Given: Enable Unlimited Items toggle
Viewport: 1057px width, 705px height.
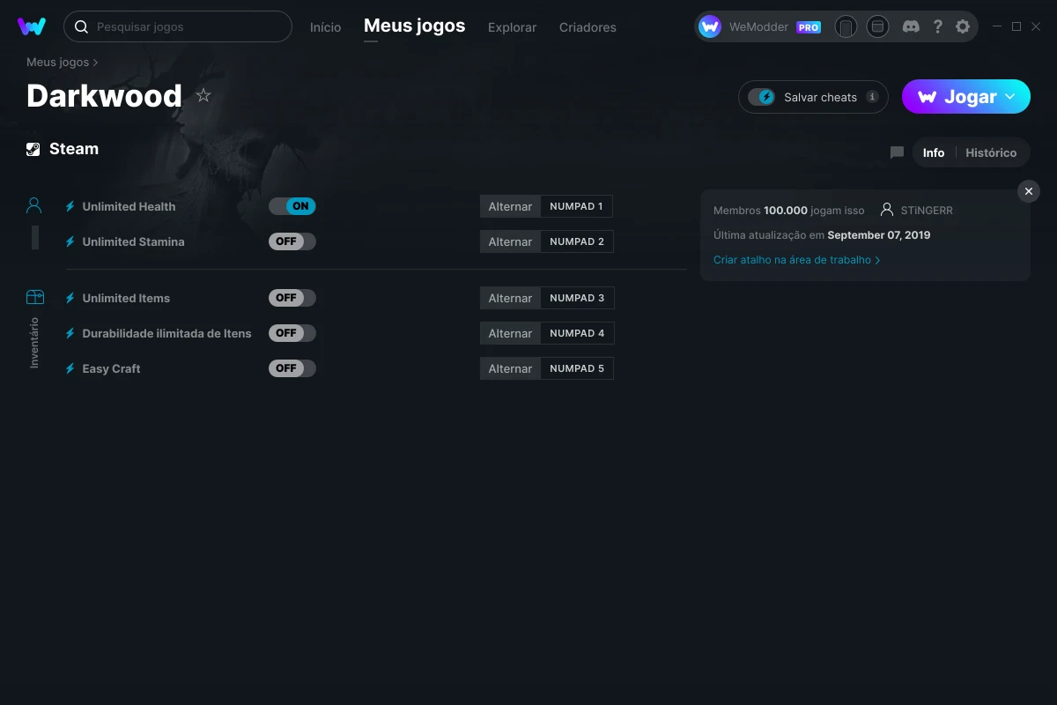Looking at the screenshot, I should (292, 298).
